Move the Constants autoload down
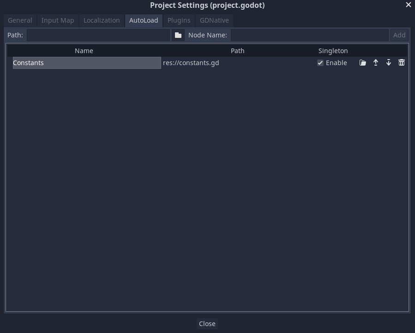 click(389, 62)
